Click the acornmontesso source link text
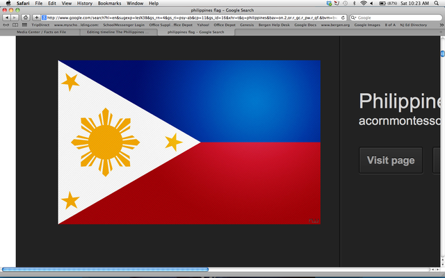 coord(400,121)
